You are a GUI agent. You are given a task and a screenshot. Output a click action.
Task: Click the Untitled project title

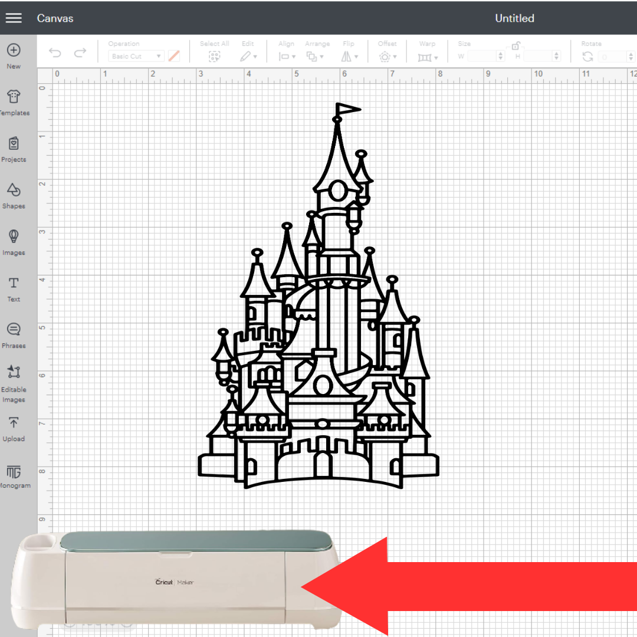click(514, 18)
